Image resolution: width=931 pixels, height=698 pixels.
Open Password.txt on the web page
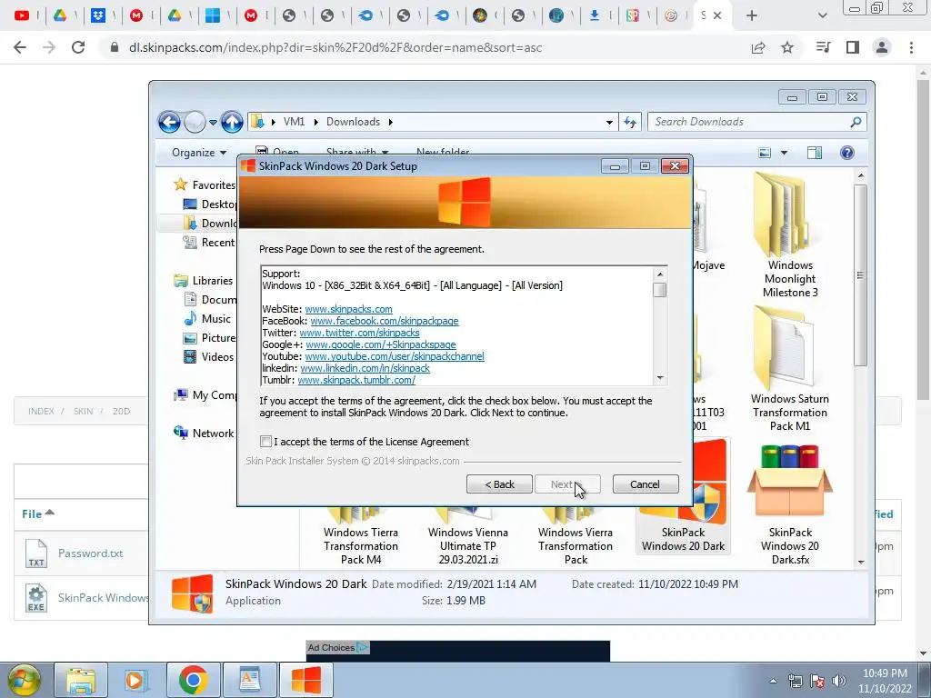click(90, 553)
